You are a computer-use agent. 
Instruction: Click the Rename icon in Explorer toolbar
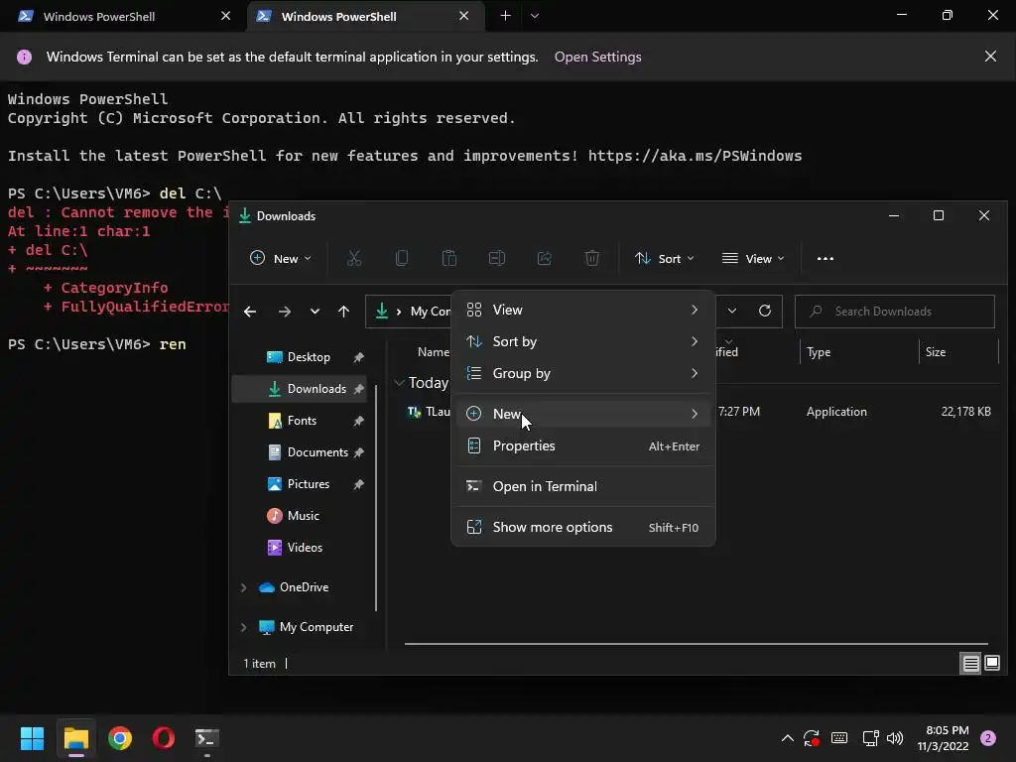pos(497,259)
